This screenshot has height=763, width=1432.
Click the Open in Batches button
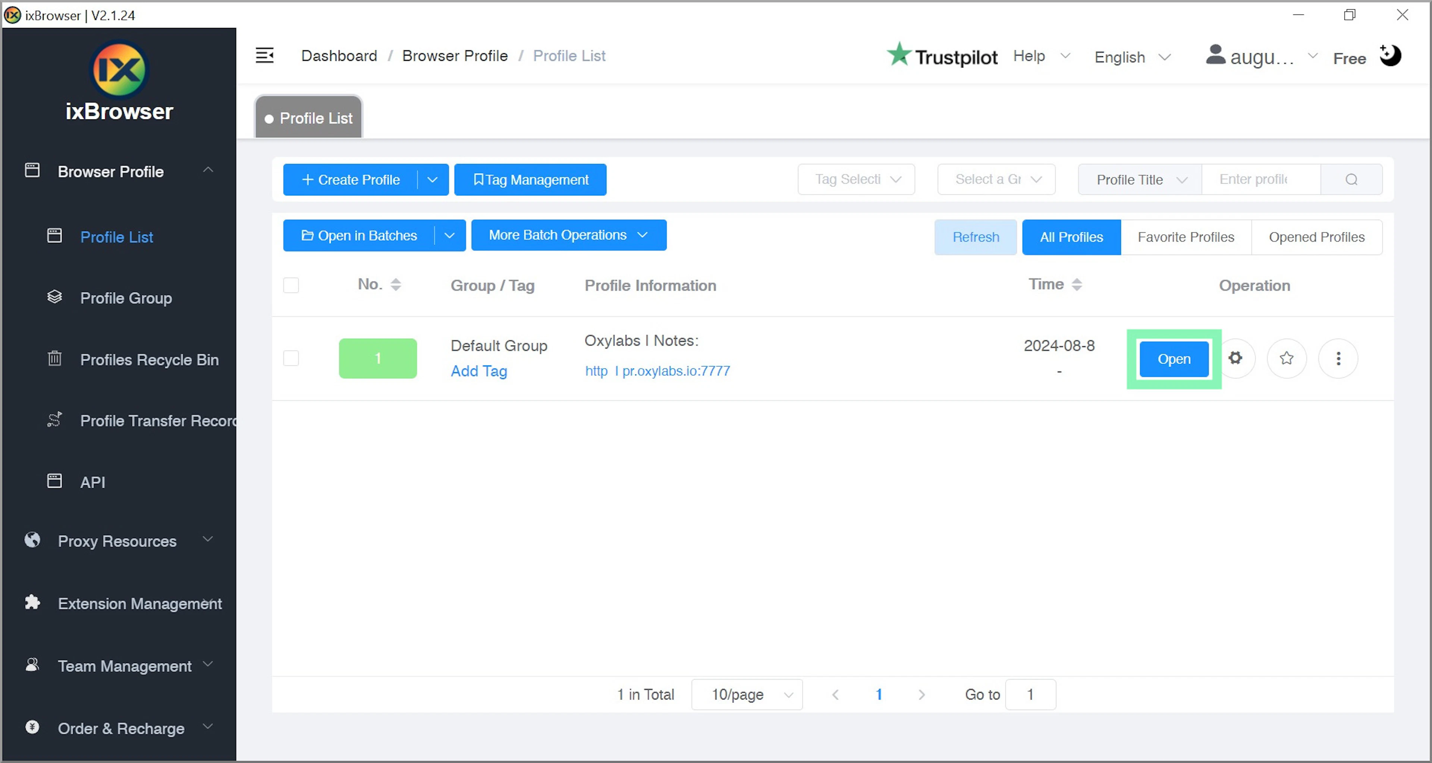point(358,236)
